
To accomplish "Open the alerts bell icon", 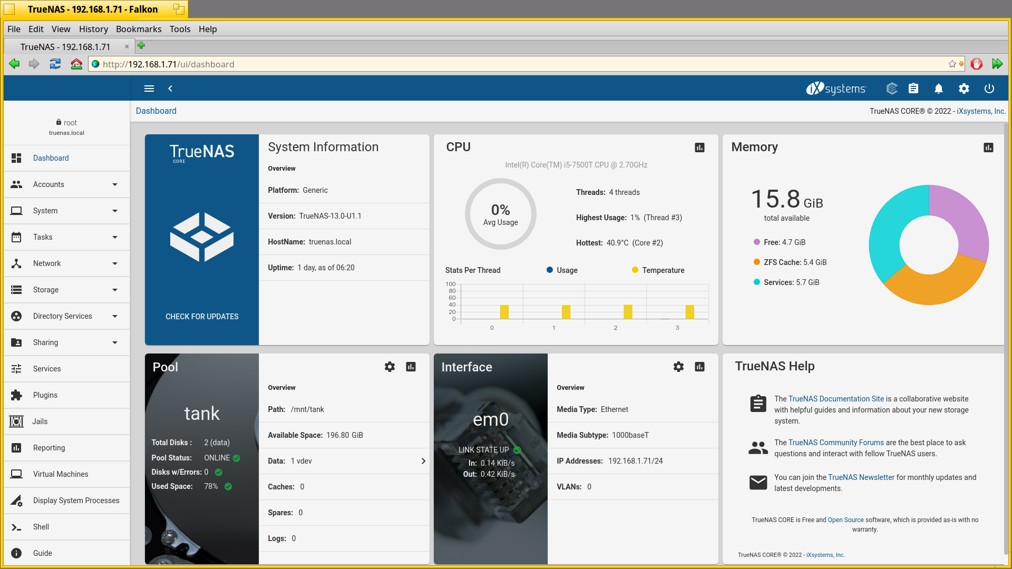I will pyautogui.click(x=939, y=89).
